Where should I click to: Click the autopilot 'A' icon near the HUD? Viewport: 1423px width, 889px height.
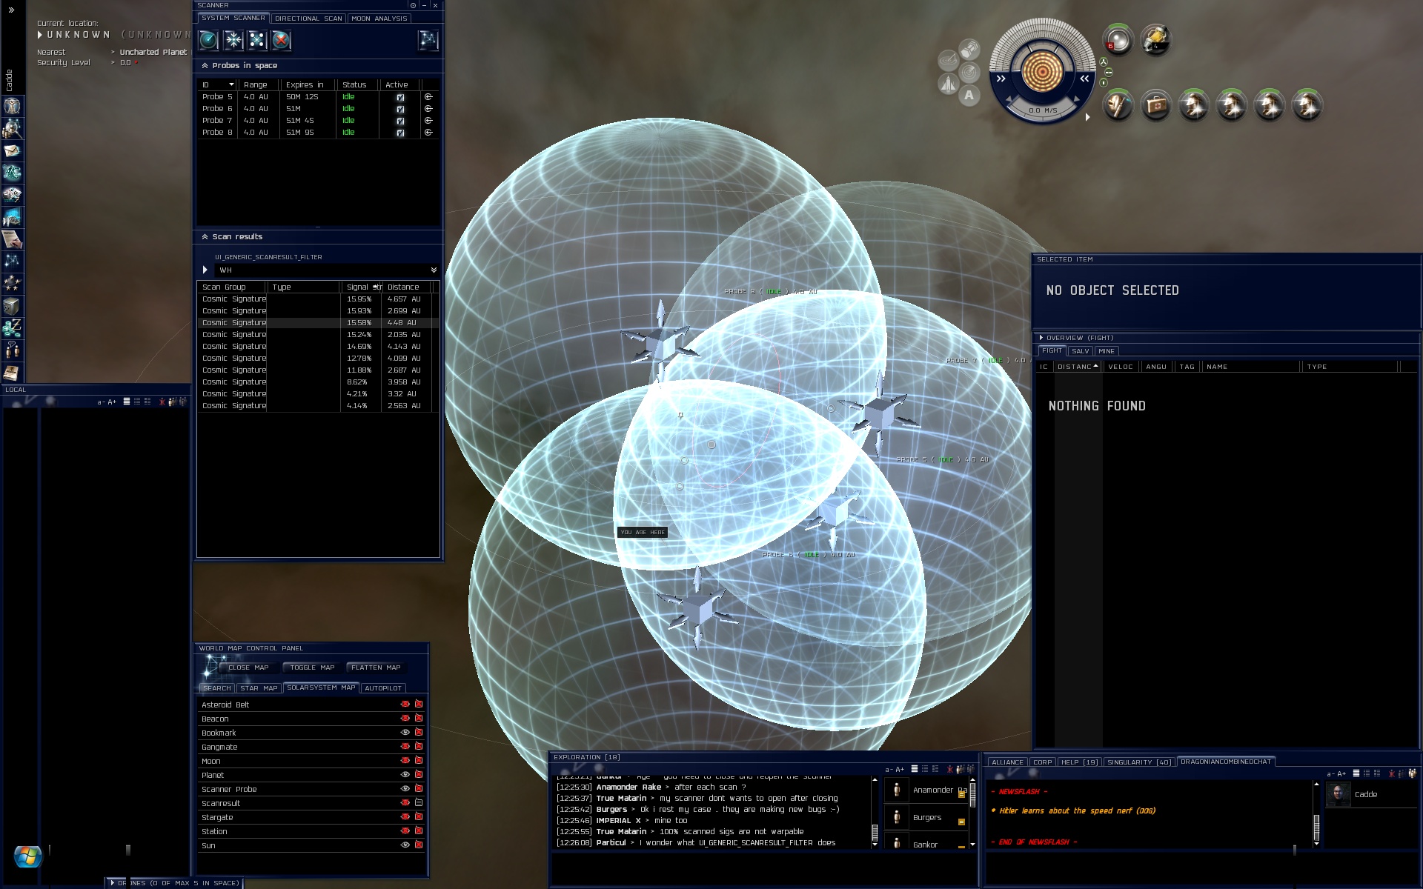coord(969,96)
